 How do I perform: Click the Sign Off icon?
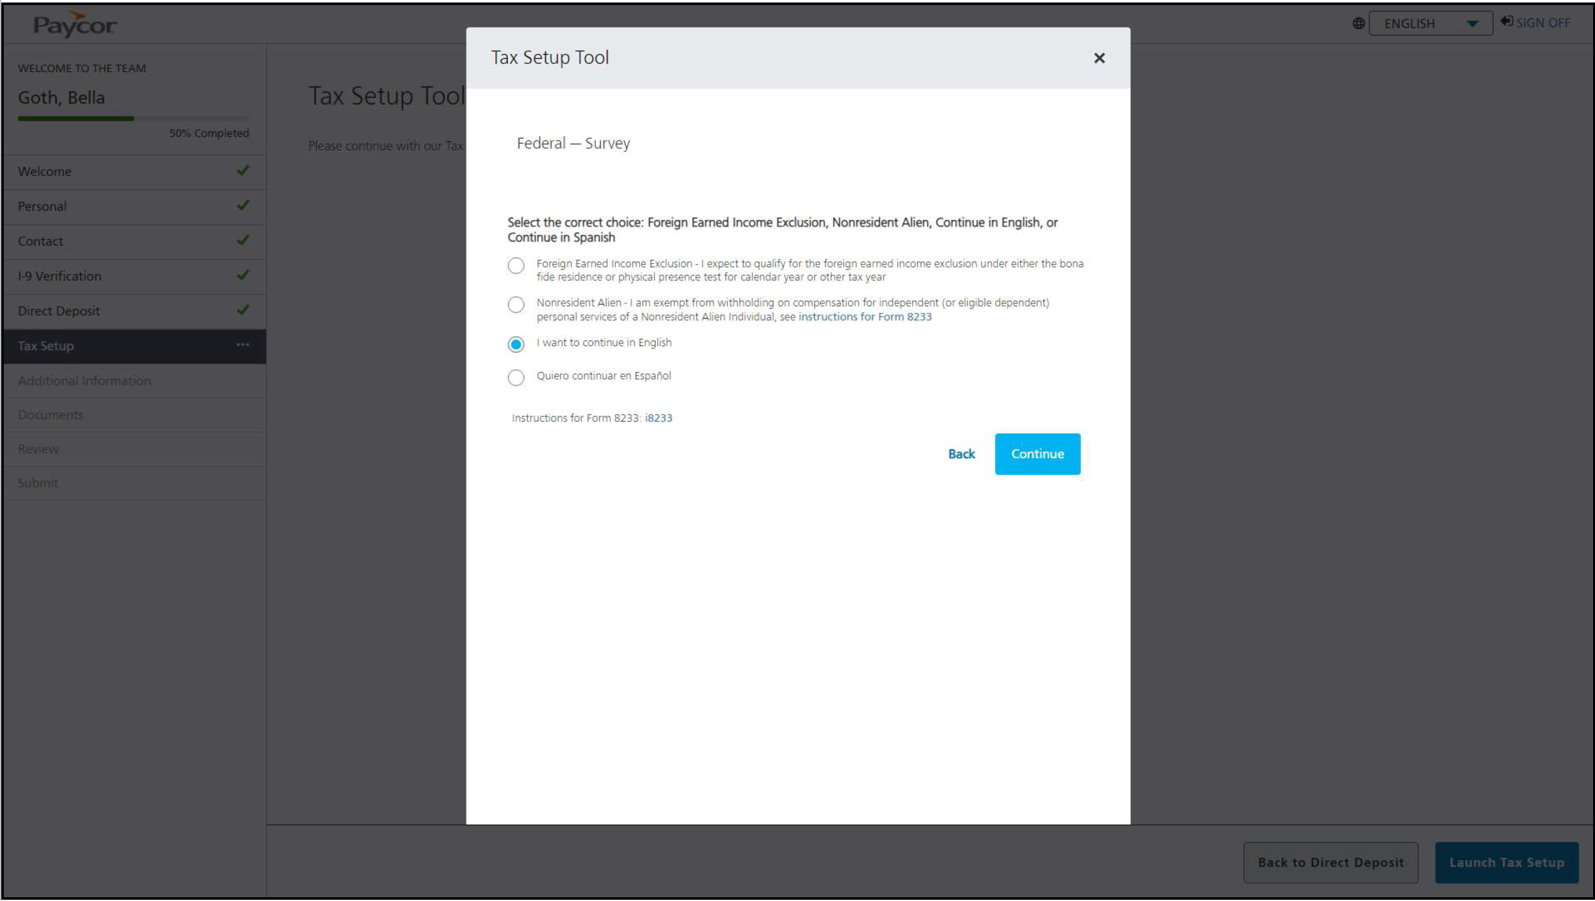tap(1506, 22)
